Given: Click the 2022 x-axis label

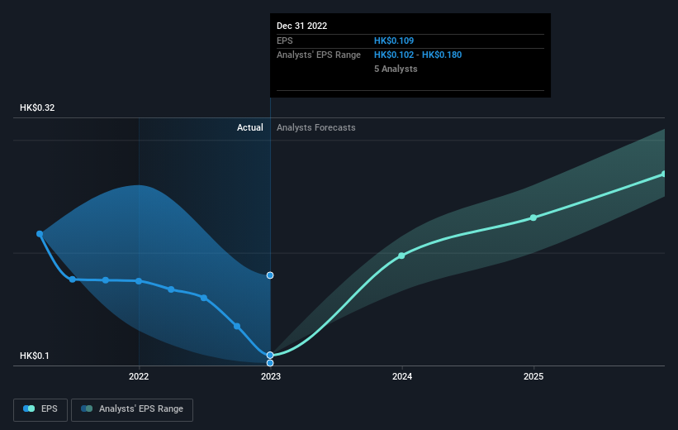Looking at the screenshot, I should click(x=139, y=376).
